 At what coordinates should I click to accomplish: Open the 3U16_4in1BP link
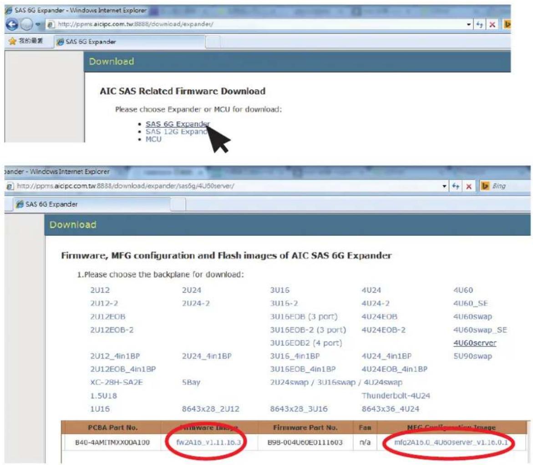(x=294, y=356)
